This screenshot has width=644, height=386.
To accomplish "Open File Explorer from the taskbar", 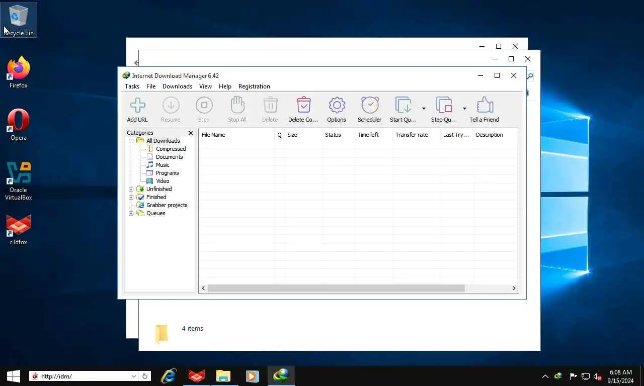I will point(223,376).
